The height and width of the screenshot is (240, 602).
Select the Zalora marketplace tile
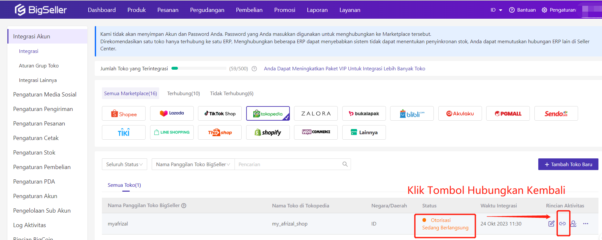point(316,114)
